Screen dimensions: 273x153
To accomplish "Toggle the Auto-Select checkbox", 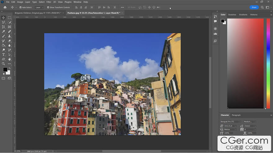I will [x=20, y=7].
